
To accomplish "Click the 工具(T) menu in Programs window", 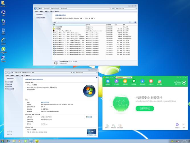I will pyautogui.click(x=52, y=11).
